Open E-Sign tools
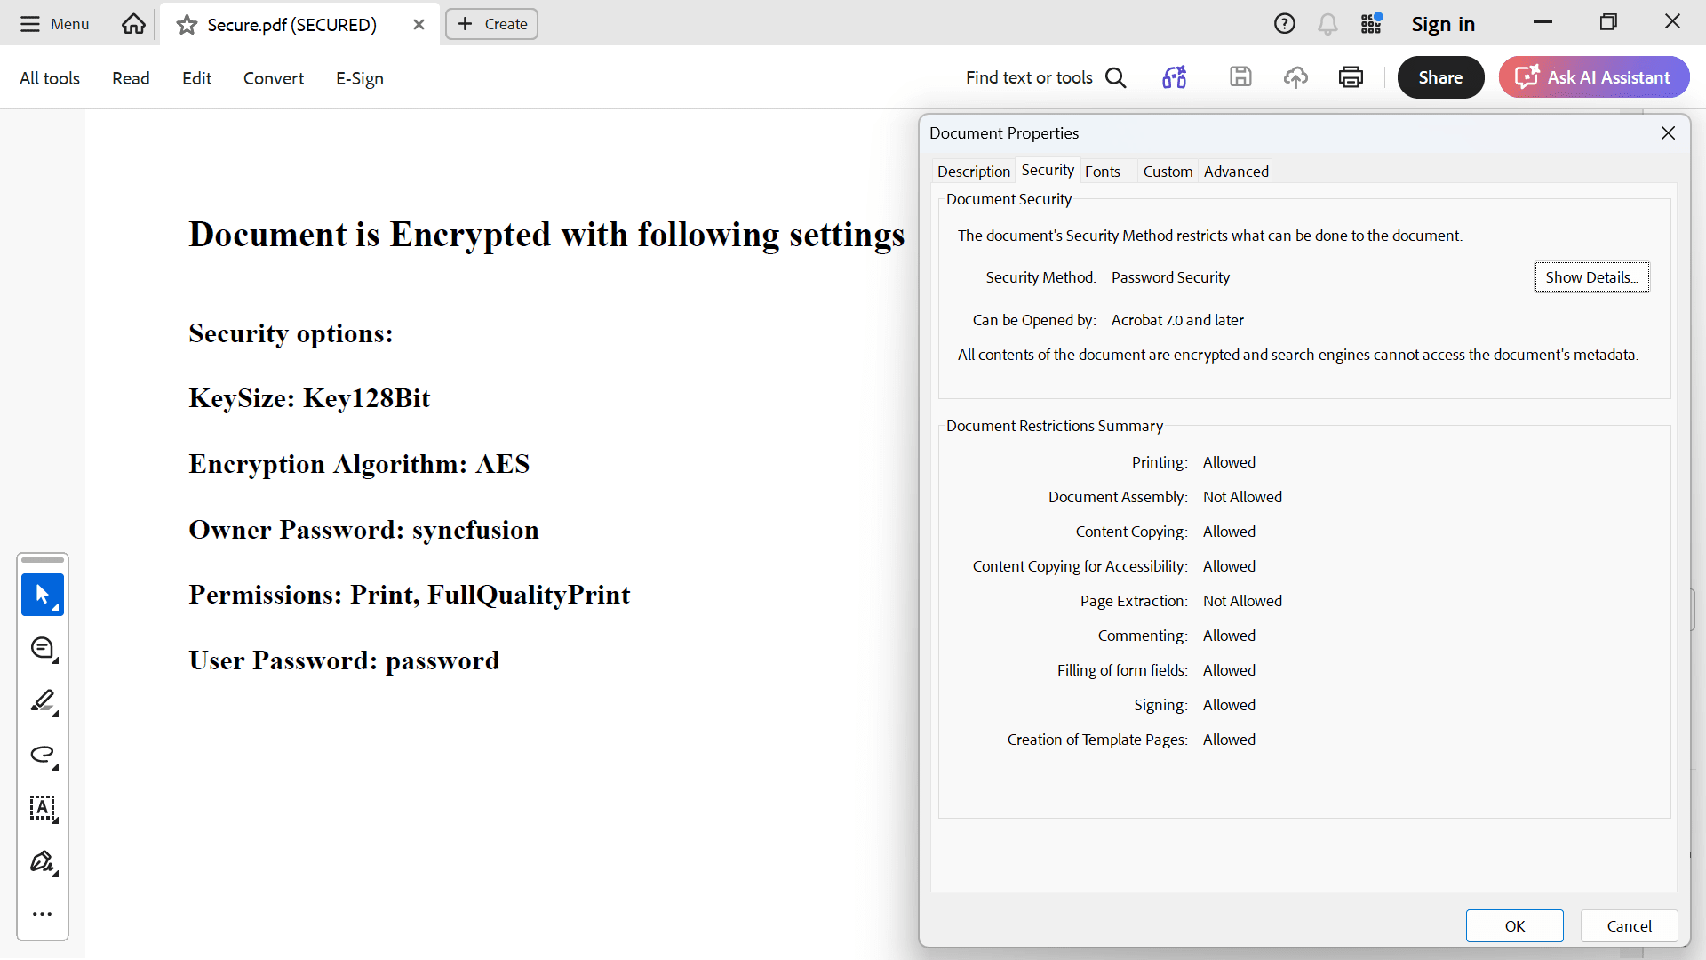This screenshot has width=1706, height=960. click(360, 78)
